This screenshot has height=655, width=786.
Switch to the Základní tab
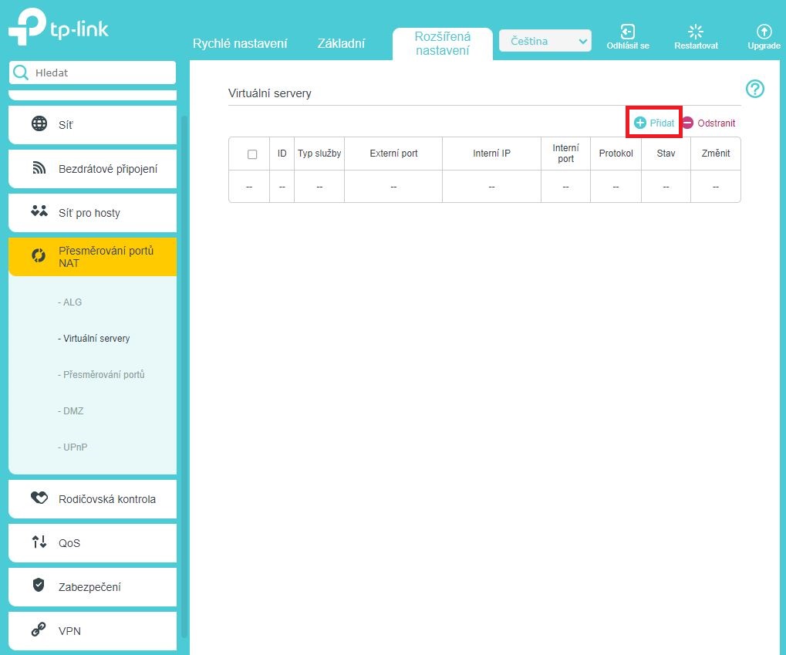[x=341, y=43]
